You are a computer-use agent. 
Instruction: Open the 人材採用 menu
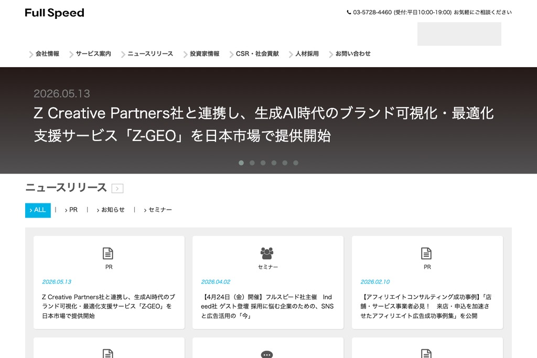point(307,54)
